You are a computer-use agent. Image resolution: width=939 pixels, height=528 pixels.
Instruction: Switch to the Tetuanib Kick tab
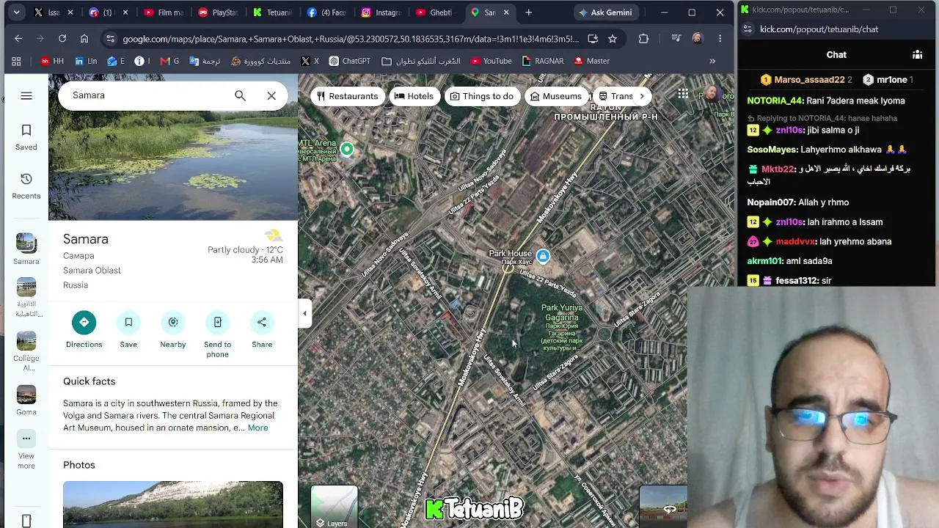click(273, 12)
